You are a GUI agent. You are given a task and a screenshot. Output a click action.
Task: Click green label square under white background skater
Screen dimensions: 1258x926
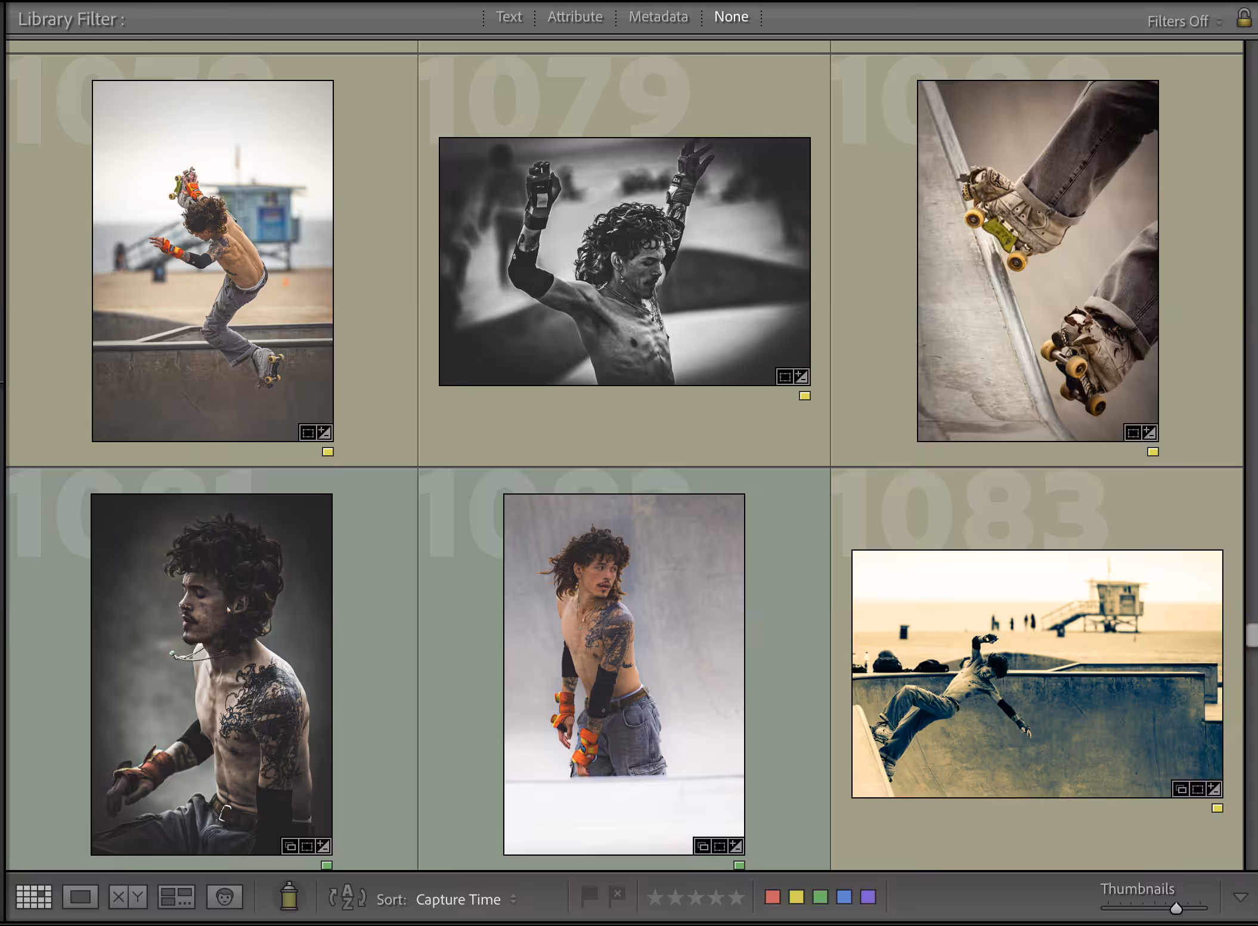coord(739,865)
